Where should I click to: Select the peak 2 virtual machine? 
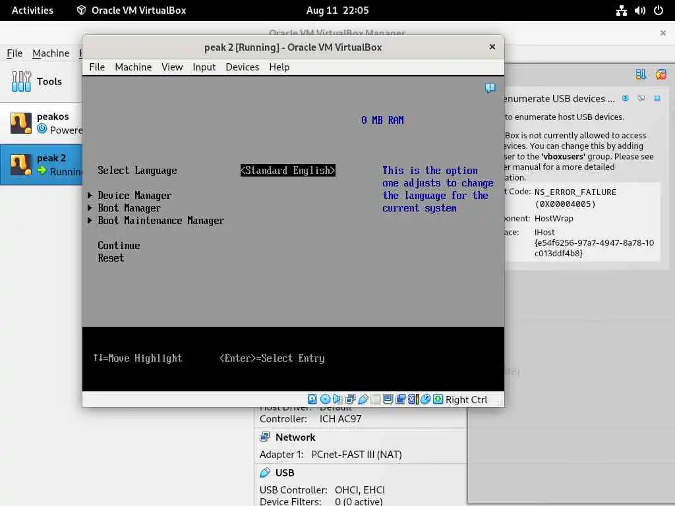coord(41,165)
